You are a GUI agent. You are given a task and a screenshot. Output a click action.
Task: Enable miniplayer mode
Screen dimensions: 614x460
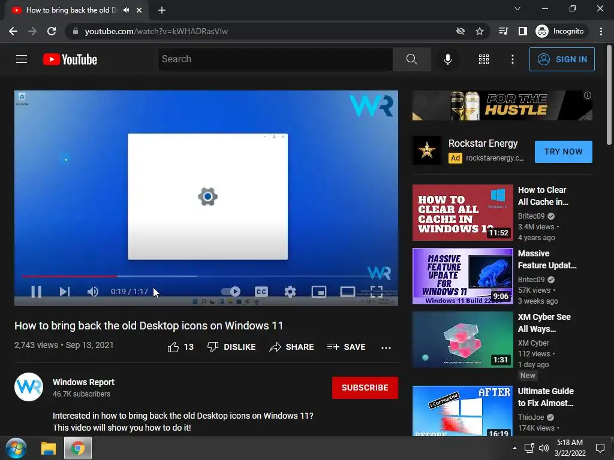319,292
